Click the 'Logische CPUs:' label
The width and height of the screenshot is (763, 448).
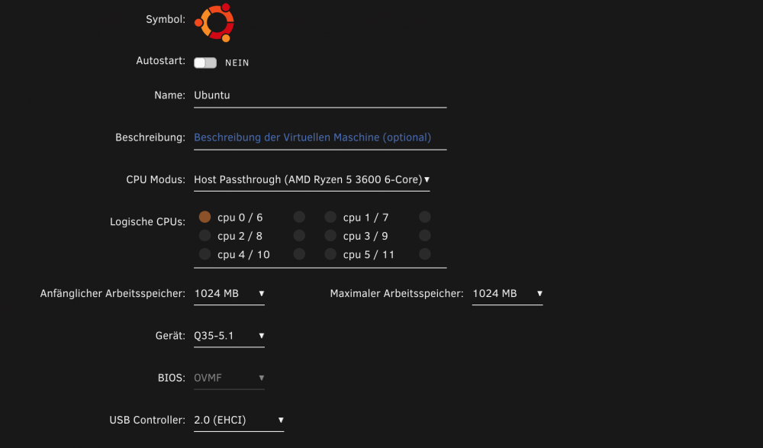click(147, 222)
